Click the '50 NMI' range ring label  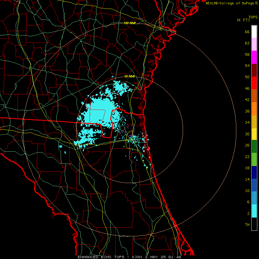tap(130, 77)
